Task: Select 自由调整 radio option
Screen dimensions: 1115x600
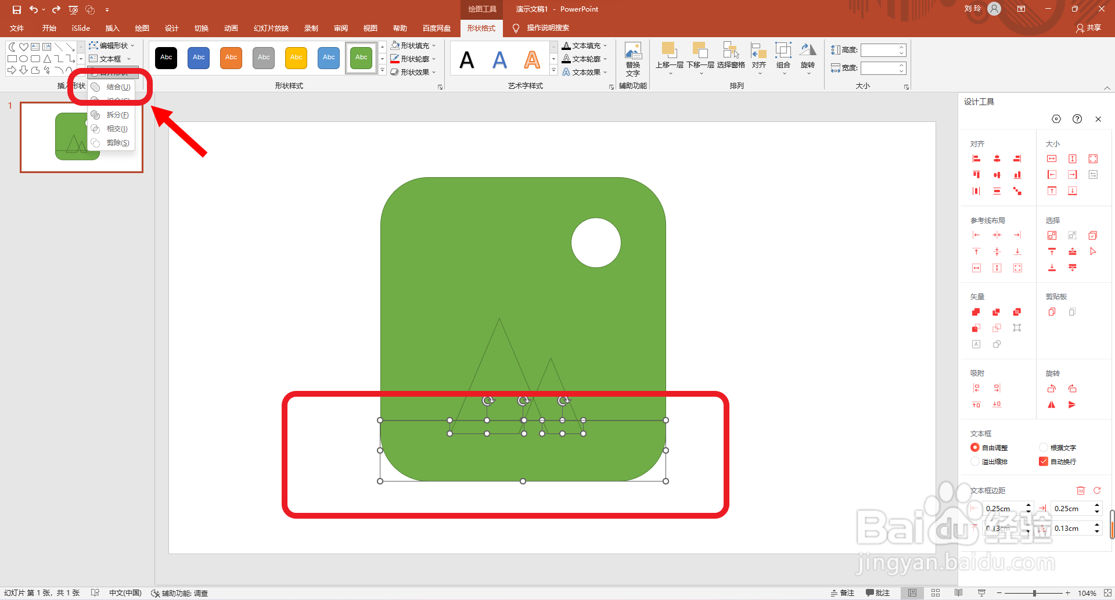Action: tap(990, 448)
